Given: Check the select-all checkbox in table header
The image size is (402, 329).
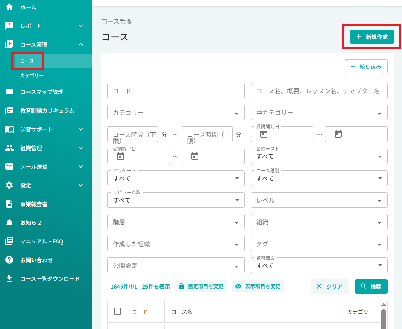Looking at the screenshot, I should point(117,311).
